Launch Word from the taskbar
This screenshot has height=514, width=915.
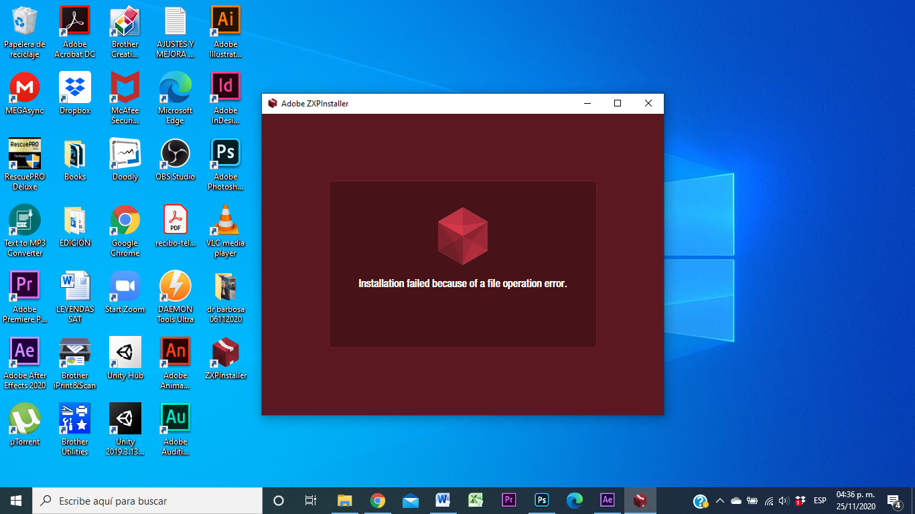click(443, 501)
